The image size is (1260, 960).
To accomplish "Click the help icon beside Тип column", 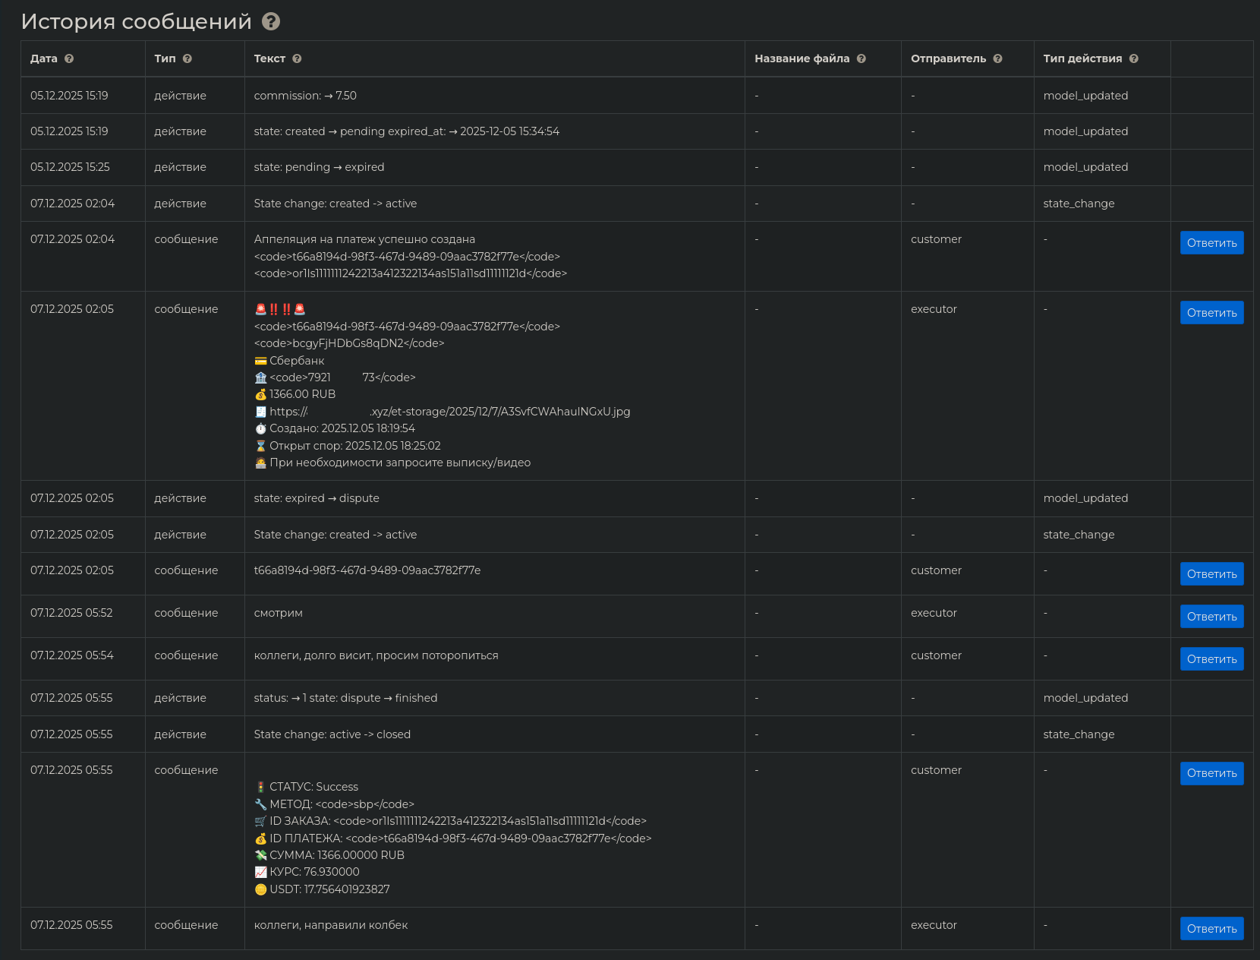I will (x=187, y=58).
